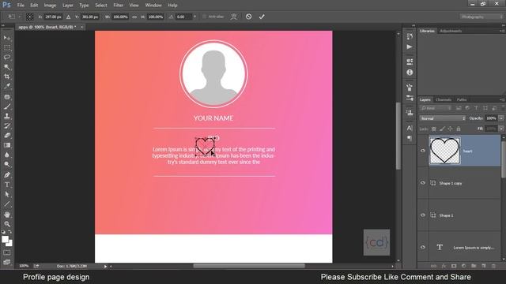Select the Move tool
Viewport: 506px width, 284px height.
[x=7, y=38]
